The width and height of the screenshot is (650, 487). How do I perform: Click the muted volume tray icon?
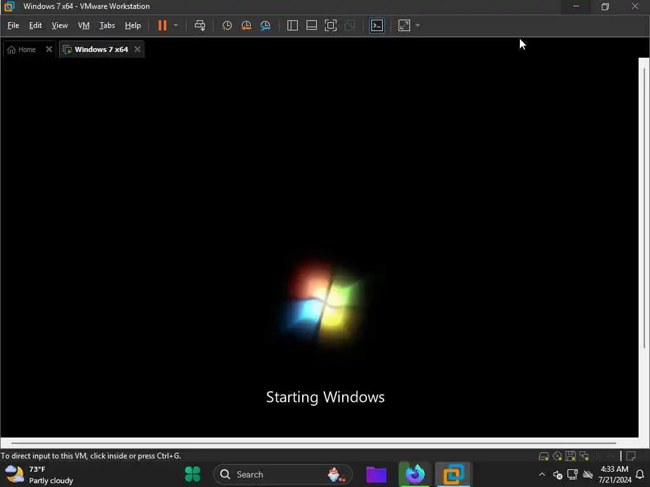point(557,474)
